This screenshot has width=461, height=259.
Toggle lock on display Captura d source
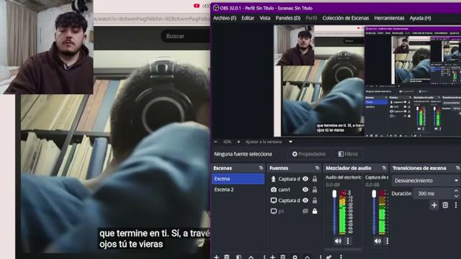[x=315, y=200]
